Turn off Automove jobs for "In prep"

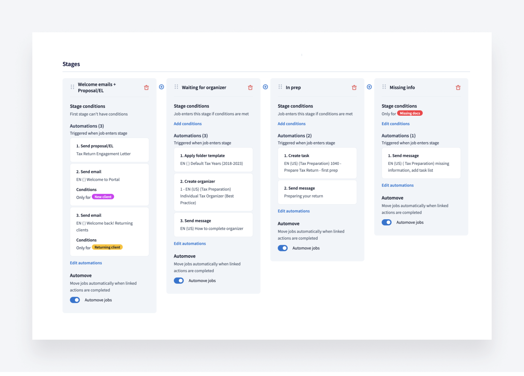(x=283, y=248)
